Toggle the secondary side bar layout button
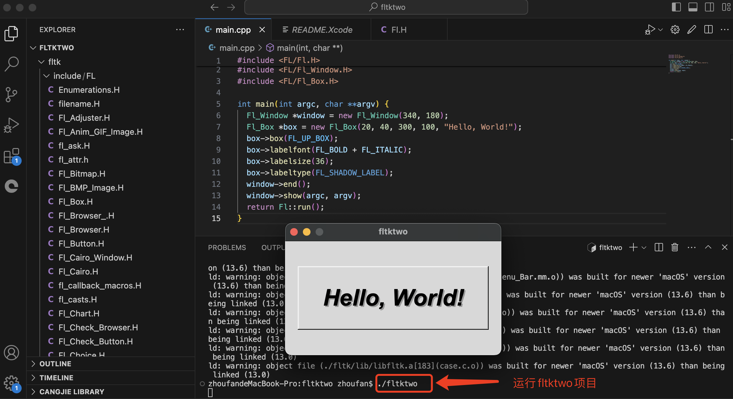Image resolution: width=733 pixels, height=399 pixels. point(709,7)
